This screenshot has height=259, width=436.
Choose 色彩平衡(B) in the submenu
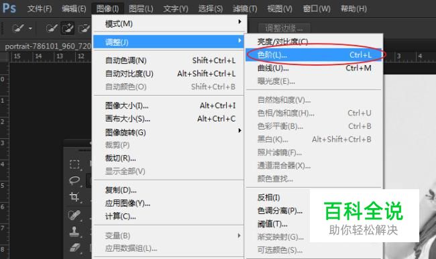[x=314, y=126]
